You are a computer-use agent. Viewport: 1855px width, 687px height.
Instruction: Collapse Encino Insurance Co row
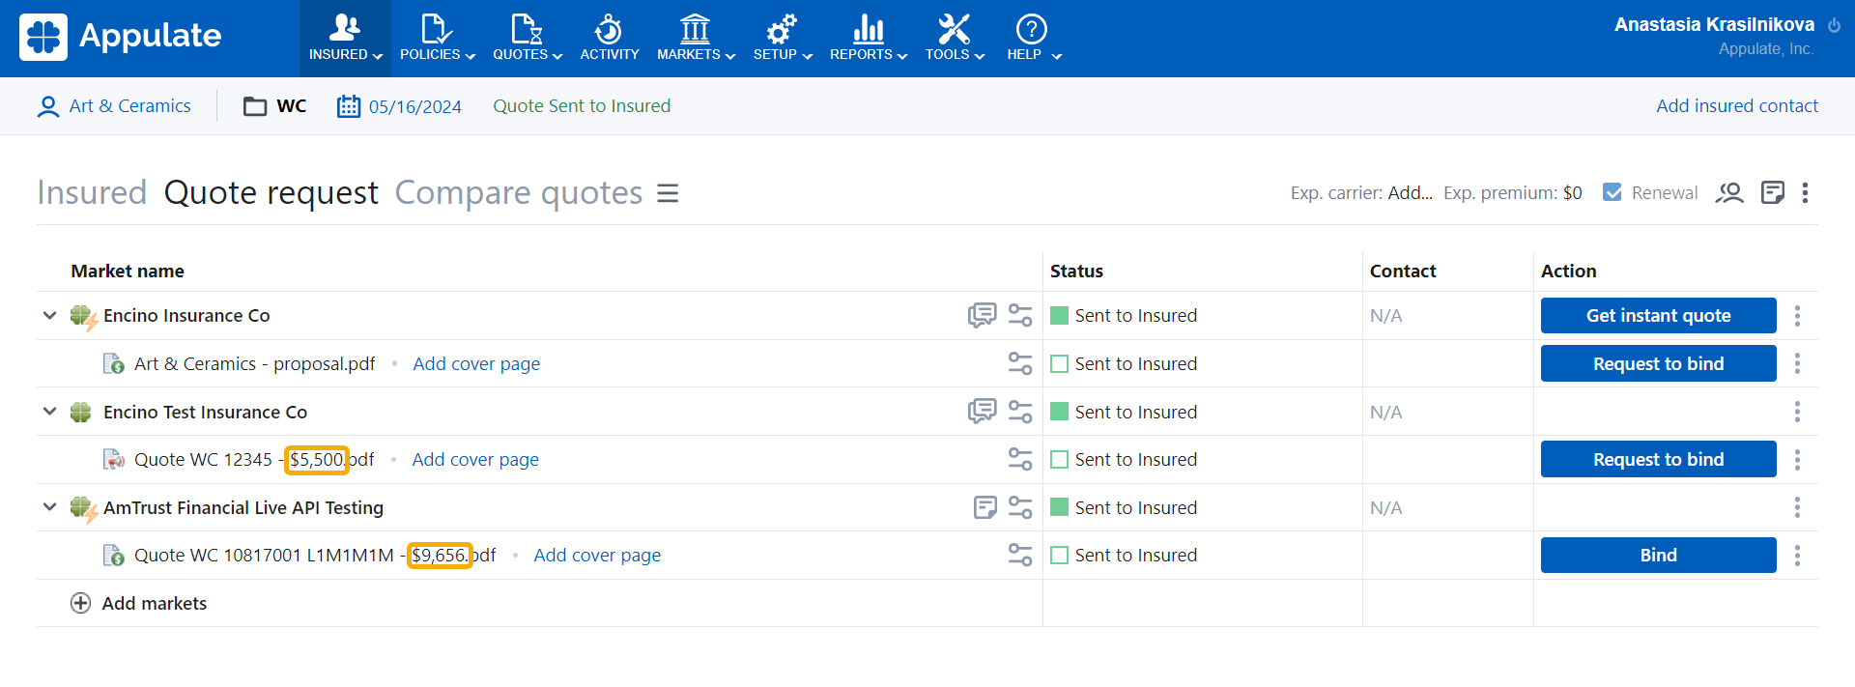(x=49, y=315)
